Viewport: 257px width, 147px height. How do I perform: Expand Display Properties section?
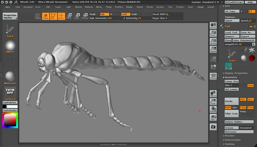[236, 73]
